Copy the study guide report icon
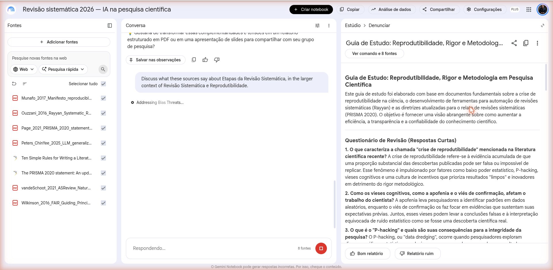This screenshot has height=270, width=553. [x=526, y=43]
